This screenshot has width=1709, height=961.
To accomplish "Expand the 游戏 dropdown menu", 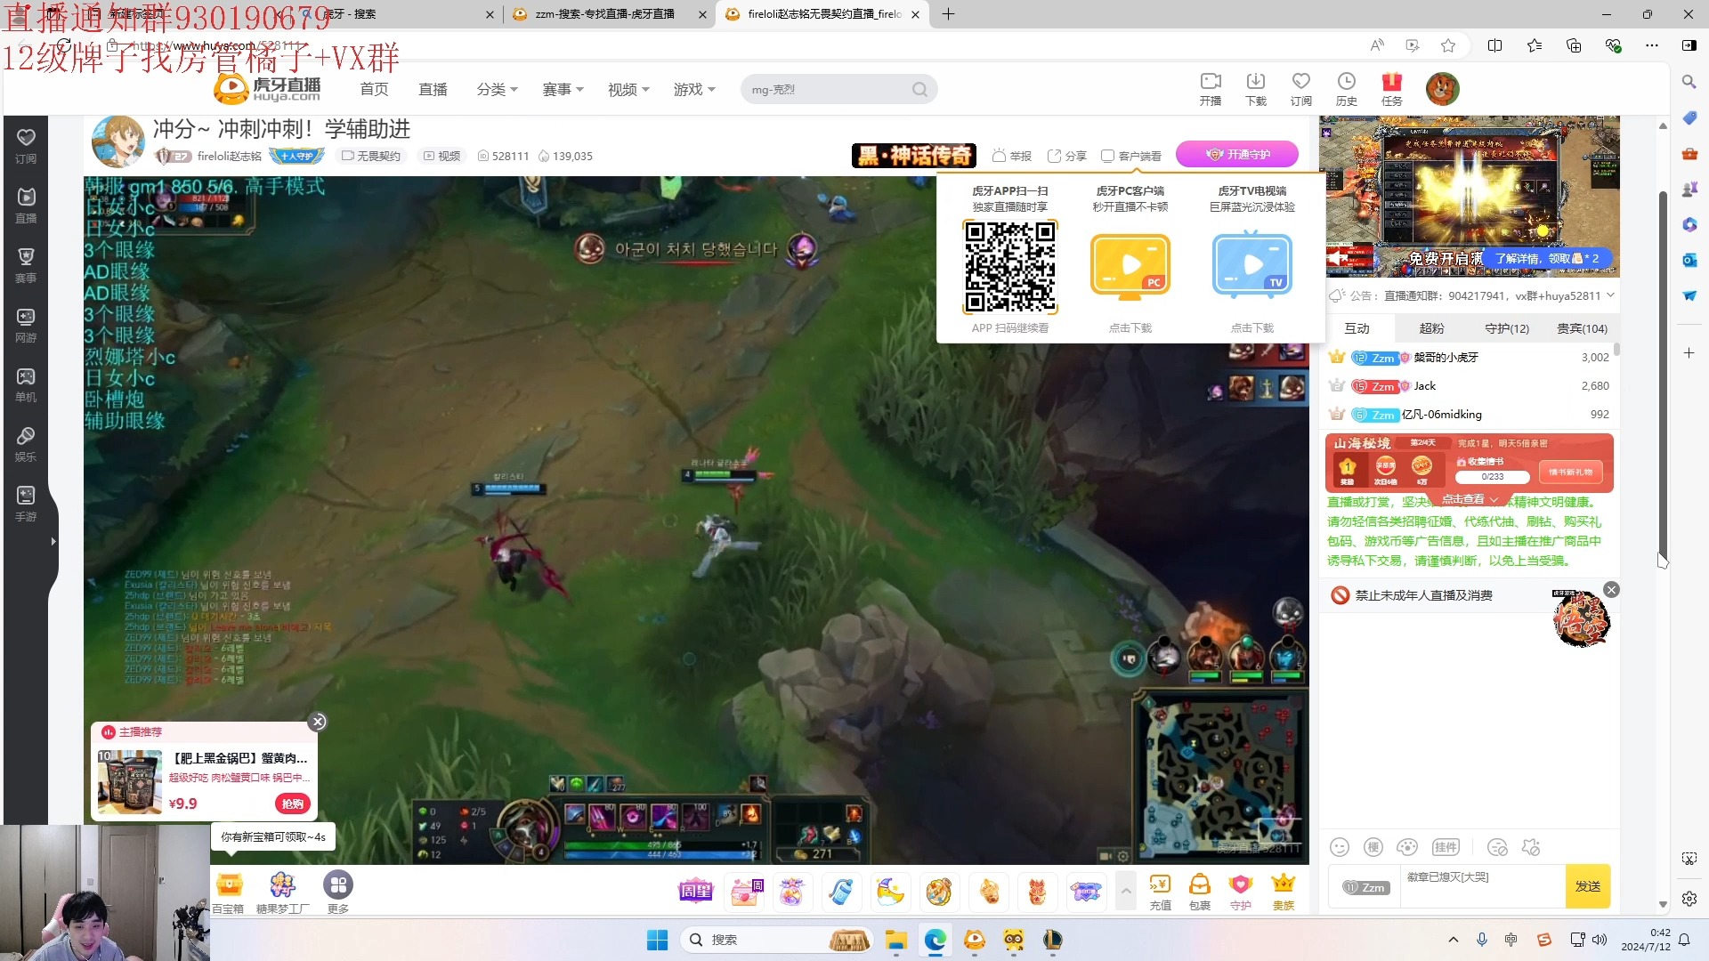I will click(x=695, y=89).
